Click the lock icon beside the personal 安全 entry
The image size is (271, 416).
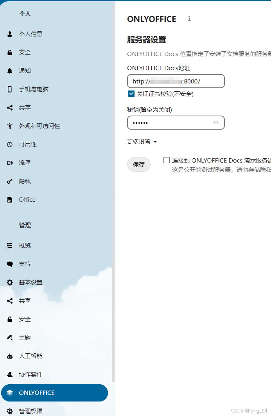(x=10, y=52)
